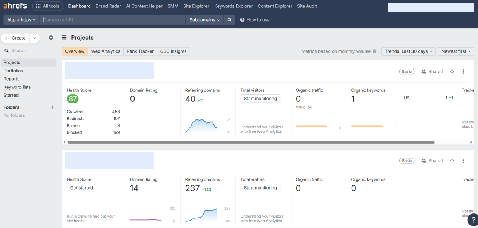This screenshot has height=228, width=478.
Task: Click the first project's referring domains chart
Action: point(201,126)
